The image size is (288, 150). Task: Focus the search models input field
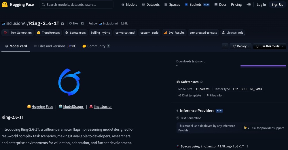click(76, 4)
